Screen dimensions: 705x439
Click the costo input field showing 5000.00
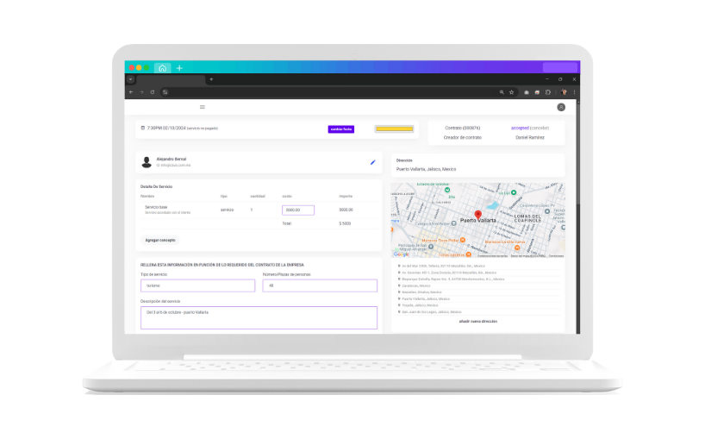(298, 210)
